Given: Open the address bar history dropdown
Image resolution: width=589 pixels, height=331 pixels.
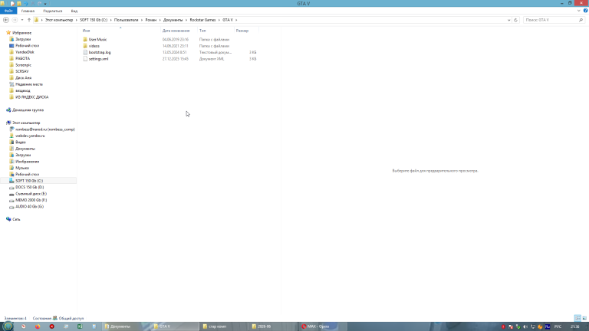Looking at the screenshot, I should 509,20.
